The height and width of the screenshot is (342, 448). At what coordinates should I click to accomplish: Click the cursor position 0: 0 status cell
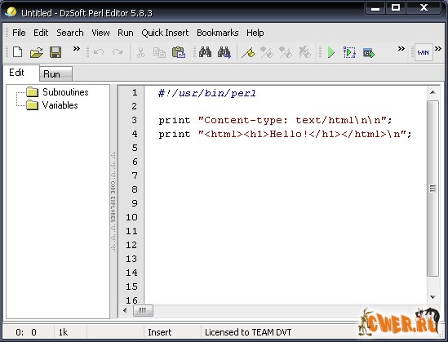pyautogui.click(x=28, y=332)
